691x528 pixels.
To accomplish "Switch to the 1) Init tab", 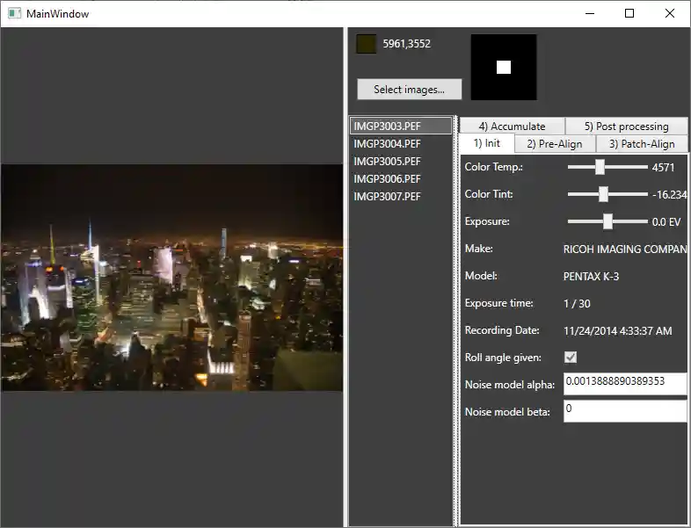I will [487, 144].
